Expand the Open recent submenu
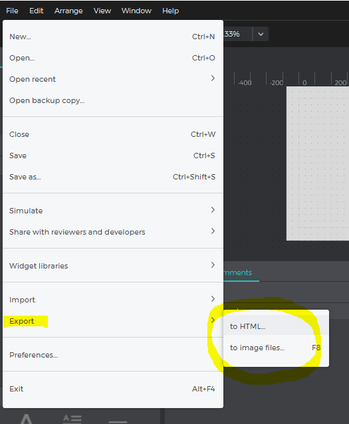This screenshot has width=349, height=424. coord(113,79)
